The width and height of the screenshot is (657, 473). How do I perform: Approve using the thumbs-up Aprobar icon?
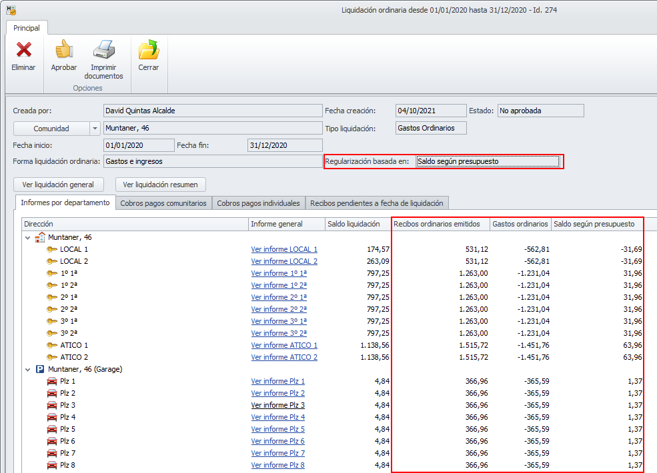[64, 51]
